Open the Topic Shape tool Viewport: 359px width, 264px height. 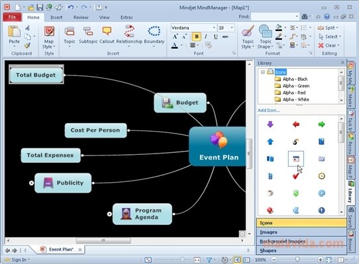tap(266, 36)
